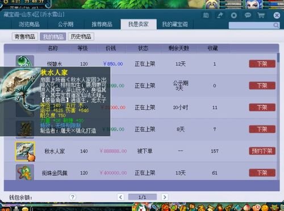Go to next page arrow

[165, 197]
